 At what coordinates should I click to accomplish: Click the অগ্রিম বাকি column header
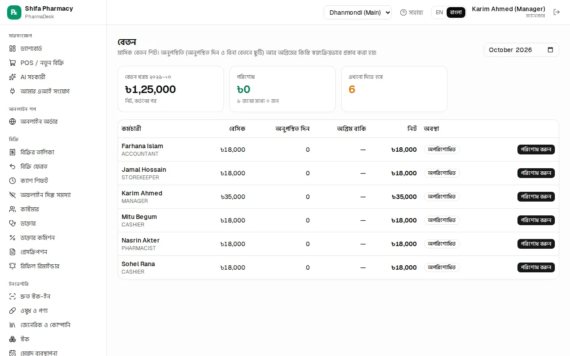(x=351, y=129)
